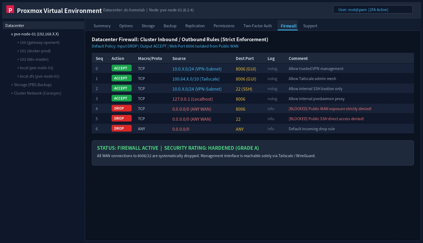Click the status description about WAN connections
Viewport: 423px width, 243px height.
[x=206, y=156]
